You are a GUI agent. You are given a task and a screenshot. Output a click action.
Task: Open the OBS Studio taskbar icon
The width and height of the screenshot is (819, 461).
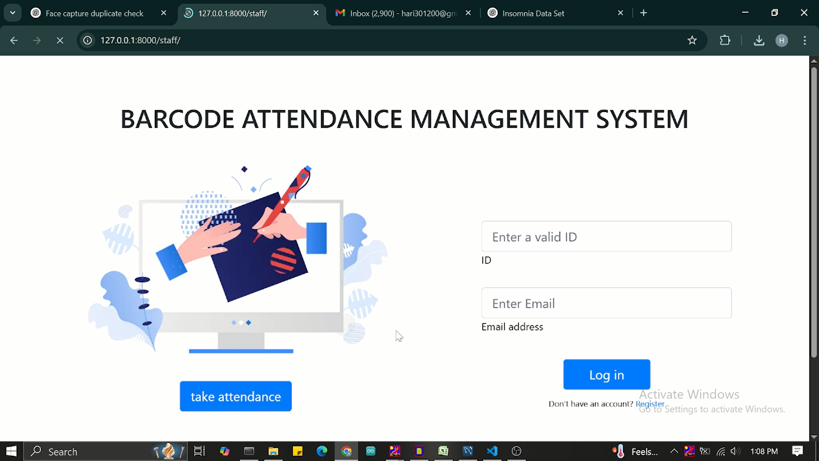pos(517,451)
